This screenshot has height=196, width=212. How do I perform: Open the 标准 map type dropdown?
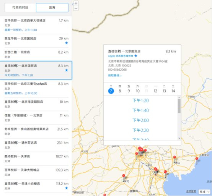[204, 192]
